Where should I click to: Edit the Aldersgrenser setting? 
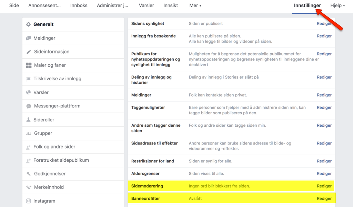coord(324,174)
